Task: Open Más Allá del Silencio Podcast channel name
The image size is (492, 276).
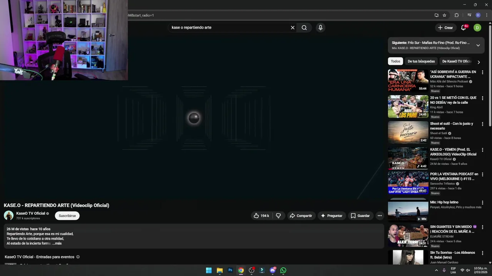Action: (x=449, y=82)
